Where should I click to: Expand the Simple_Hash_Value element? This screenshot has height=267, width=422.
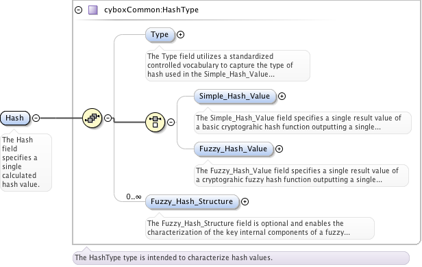(282, 97)
